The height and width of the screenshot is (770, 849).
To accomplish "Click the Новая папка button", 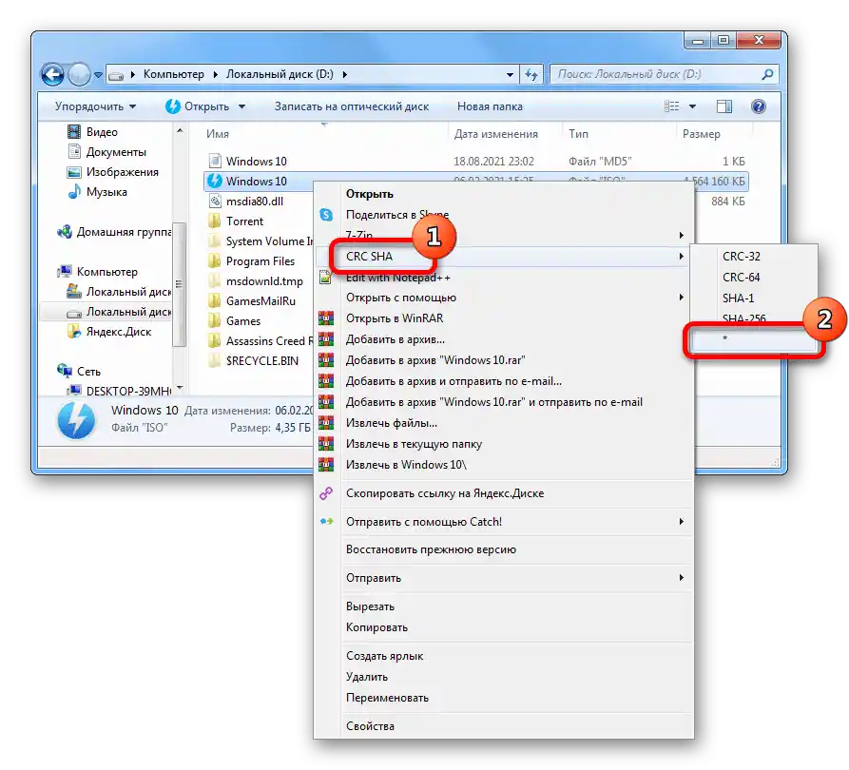I will click(490, 106).
